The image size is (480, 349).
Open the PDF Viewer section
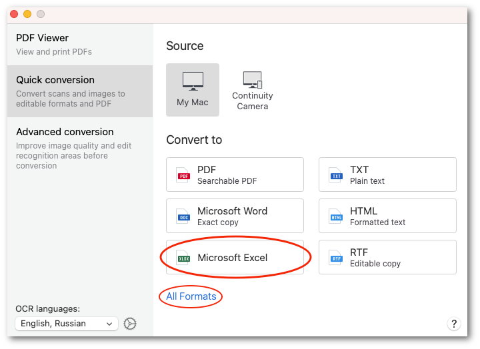tap(80, 45)
